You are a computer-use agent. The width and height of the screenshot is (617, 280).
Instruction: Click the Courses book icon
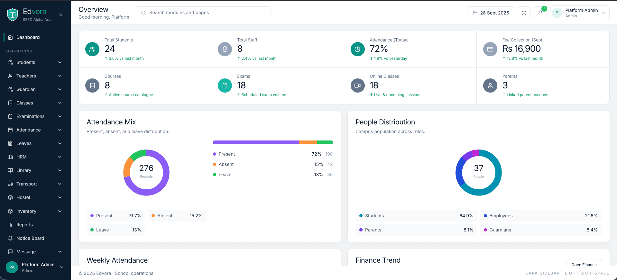pos(92,86)
